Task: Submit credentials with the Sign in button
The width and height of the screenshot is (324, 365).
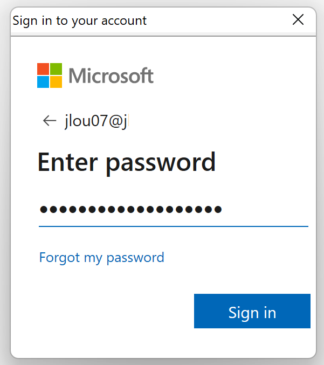Action: (252, 311)
